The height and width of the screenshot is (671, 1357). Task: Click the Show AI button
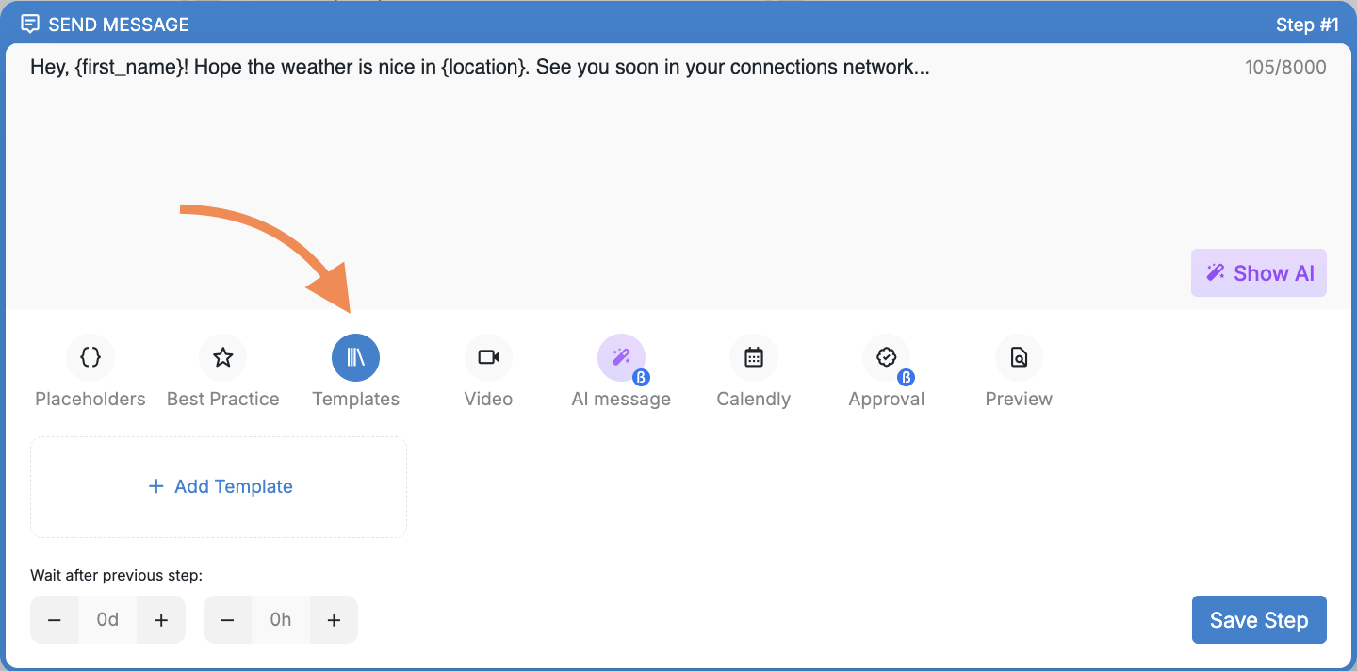1258,273
